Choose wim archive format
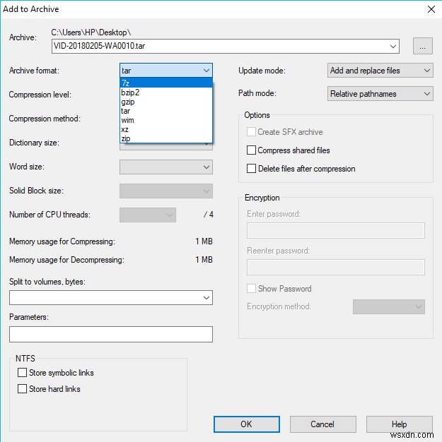This screenshot has height=442, width=442. pyautogui.click(x=166, y=120)
